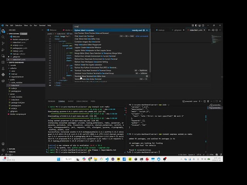Open Run and Debug view
This screenshot has height=185, width=247.
(x=3, y=50)
